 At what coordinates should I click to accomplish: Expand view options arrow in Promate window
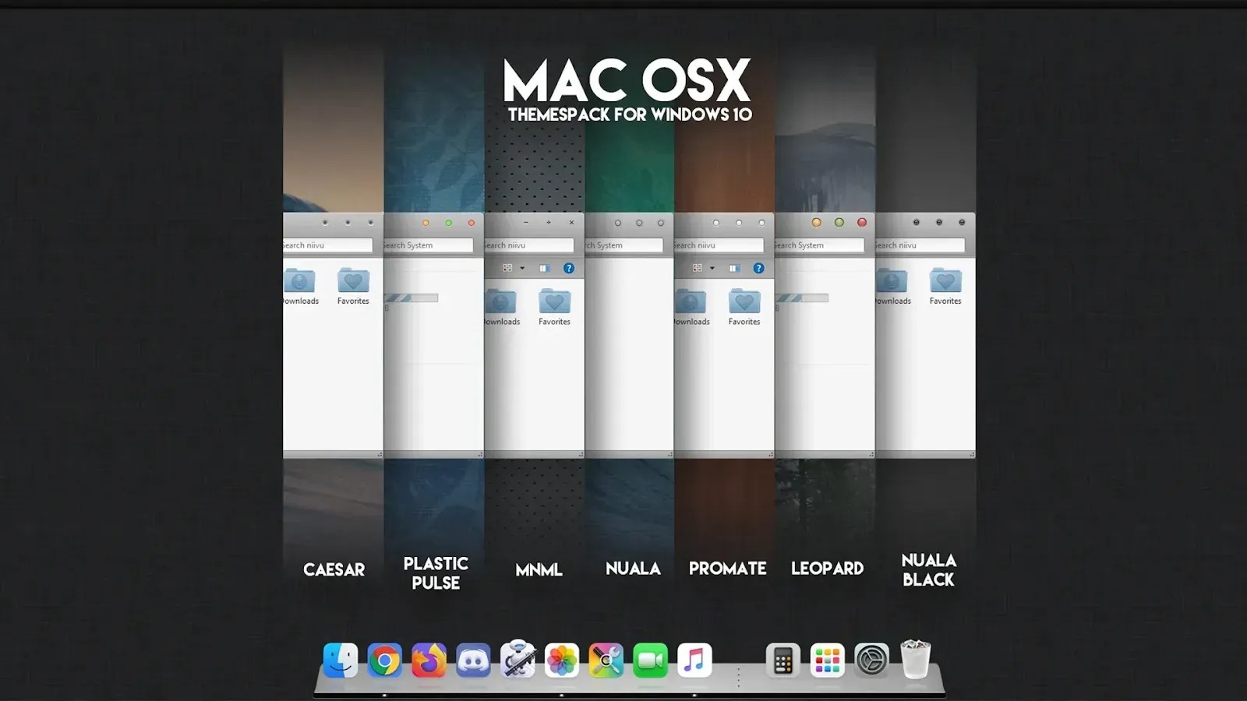tap(712, 269)
